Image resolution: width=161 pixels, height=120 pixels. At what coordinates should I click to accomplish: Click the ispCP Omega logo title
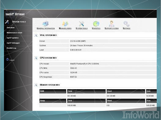(x=15, y=14)
